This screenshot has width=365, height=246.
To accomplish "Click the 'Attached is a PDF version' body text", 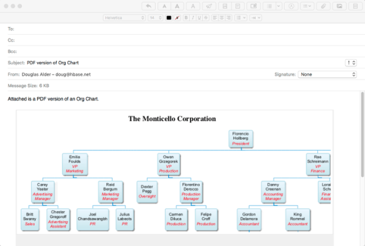I will [53, 99].
